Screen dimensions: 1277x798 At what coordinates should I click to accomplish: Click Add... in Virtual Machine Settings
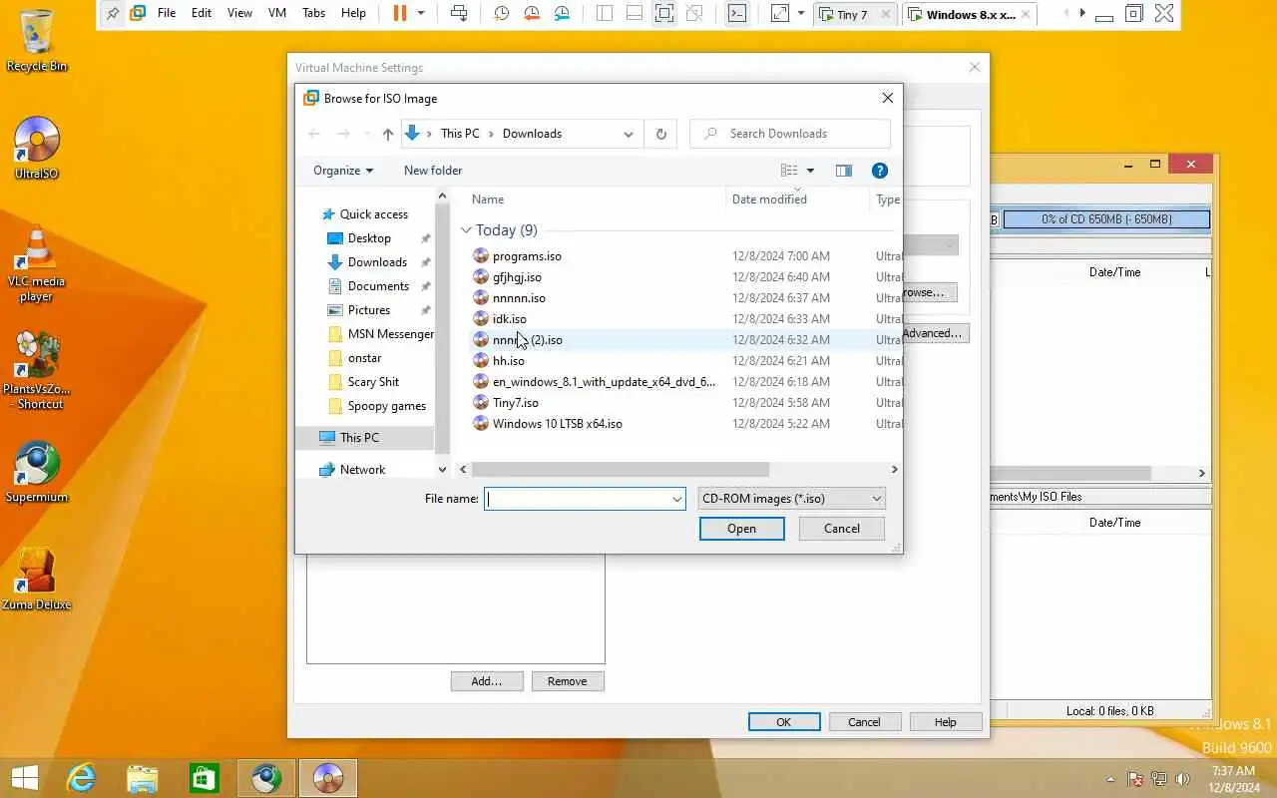point(486,681)
